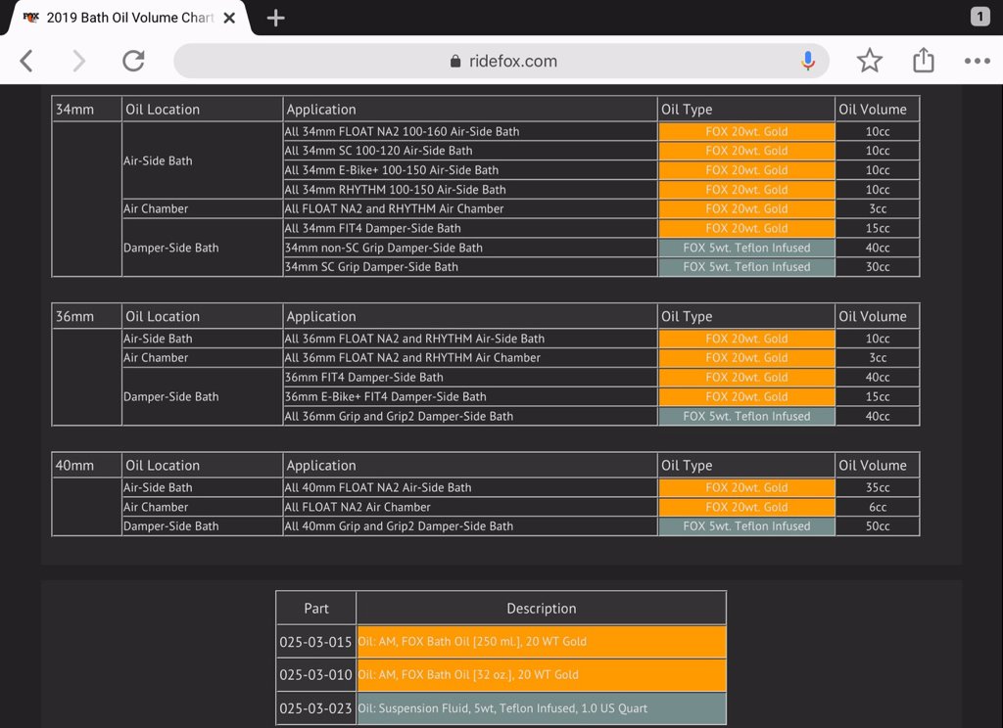1003x728 pixels.
Task: Click the 50cc oil volume value
Action: point(878,526)
